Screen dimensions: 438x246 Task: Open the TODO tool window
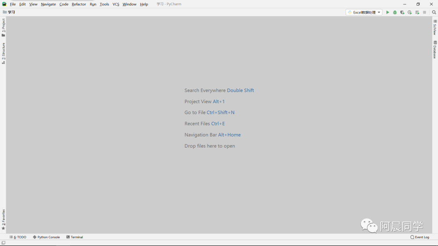[x=18, y=237]
